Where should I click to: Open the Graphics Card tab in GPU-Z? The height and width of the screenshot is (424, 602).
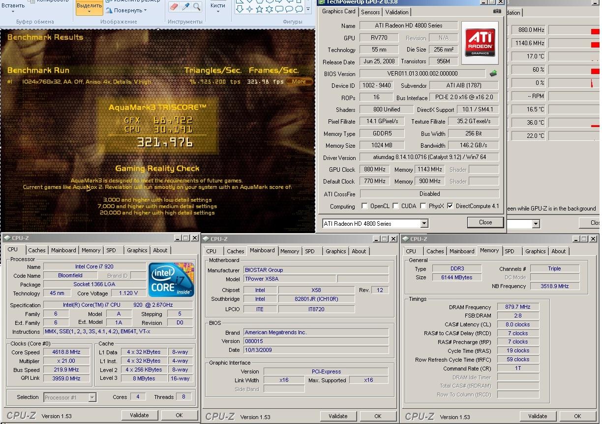click(338, 12)
